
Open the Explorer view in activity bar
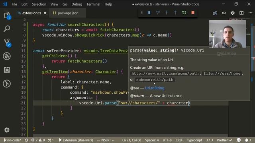[7, 15]
